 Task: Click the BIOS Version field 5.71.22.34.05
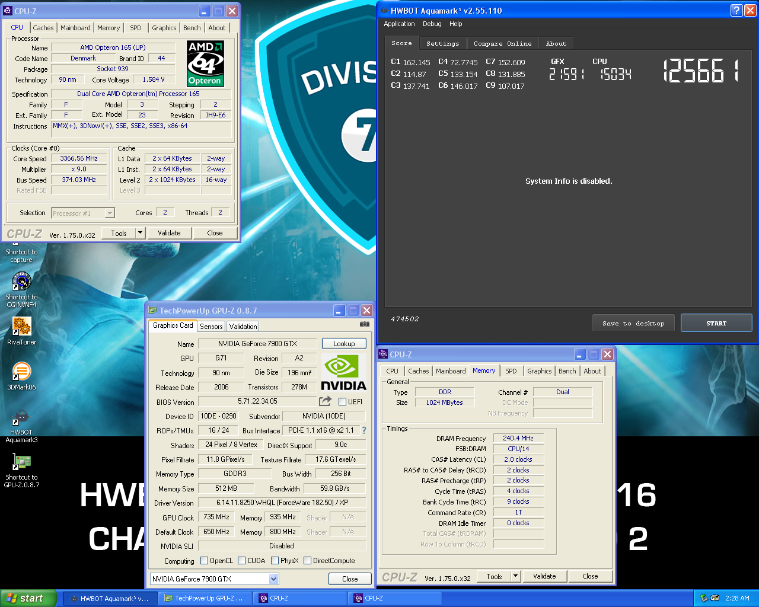coord(257,401)
